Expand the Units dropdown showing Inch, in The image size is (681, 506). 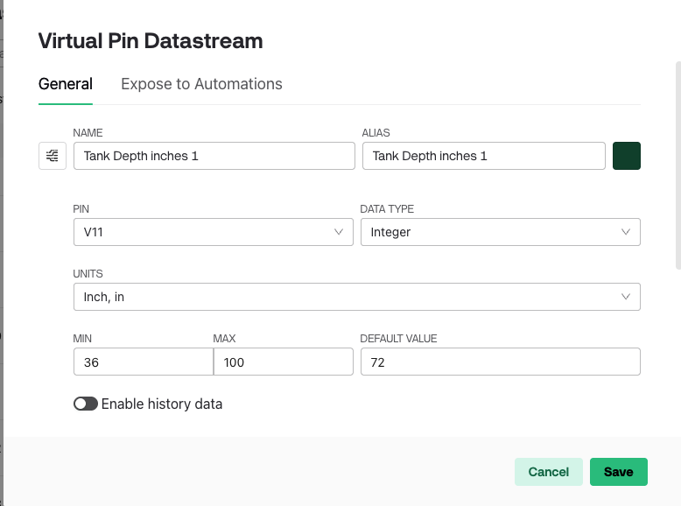[x=350, y=297]
